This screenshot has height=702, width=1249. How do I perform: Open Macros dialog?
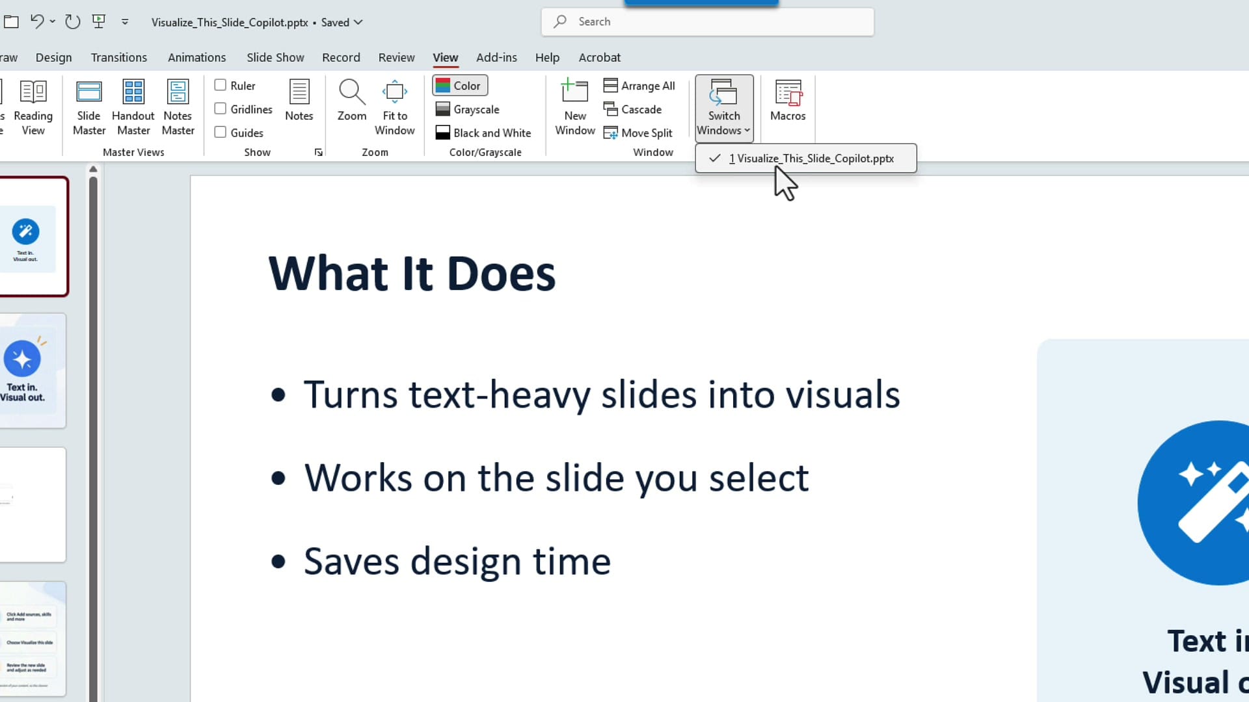click(788, 101)
